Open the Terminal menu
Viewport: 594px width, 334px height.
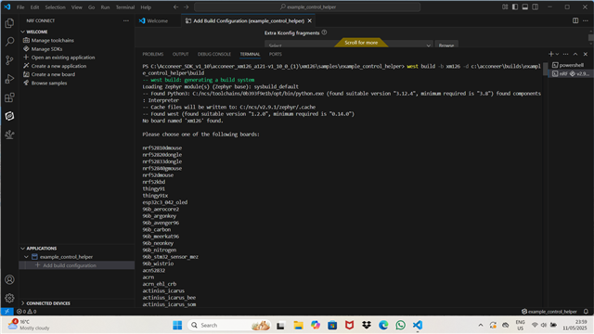pos(125,7)
